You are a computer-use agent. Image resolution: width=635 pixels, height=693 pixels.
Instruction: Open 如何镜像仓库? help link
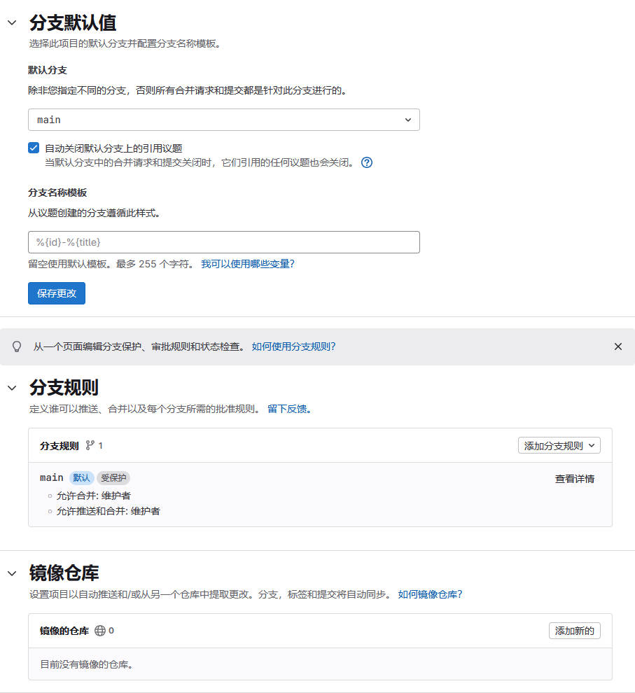coord(430,594)
